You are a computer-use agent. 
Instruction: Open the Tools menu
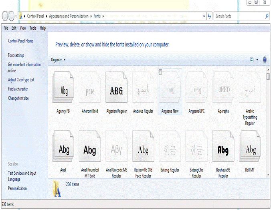[x=33, y=28]
